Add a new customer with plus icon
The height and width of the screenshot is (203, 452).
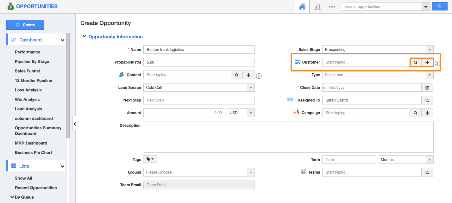(427, 63)
